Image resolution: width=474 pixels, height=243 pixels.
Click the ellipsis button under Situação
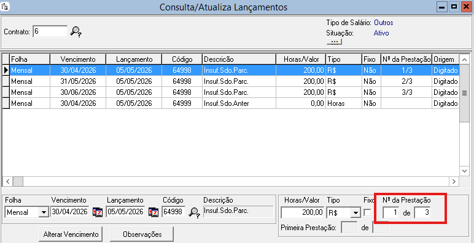pos(334,42)
